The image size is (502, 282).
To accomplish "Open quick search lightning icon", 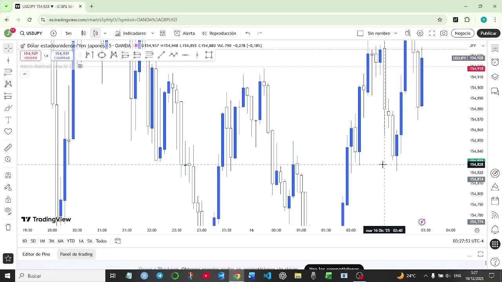I will point(408,33).
